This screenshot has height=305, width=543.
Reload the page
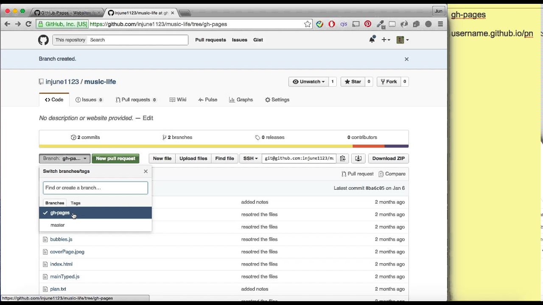[x=28, y=24]
